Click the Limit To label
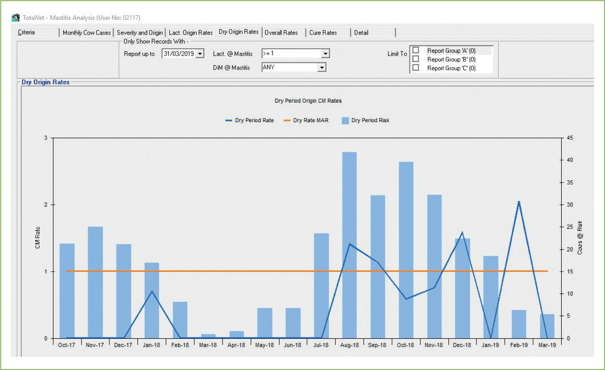Viewport: 605px width, 370px height. (397, 54)
